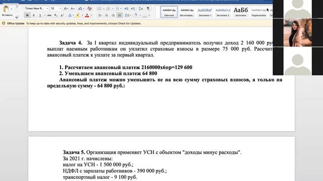The width and height of the screenshot is (323, 181).
Task: Toggle the show paragraph marks ¶ icon
Action: coord(148,9)
